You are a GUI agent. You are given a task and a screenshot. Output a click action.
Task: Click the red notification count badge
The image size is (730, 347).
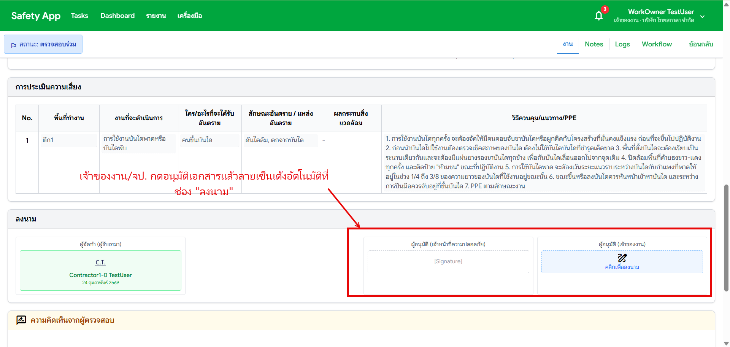605,9
